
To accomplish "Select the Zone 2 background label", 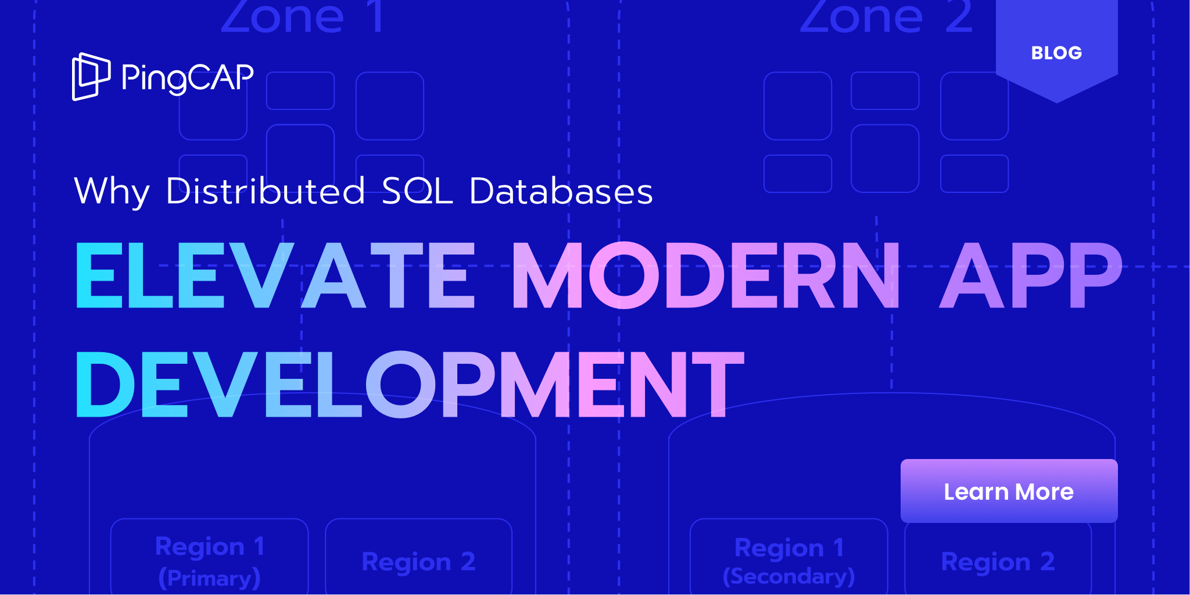I will click(886, 17).
